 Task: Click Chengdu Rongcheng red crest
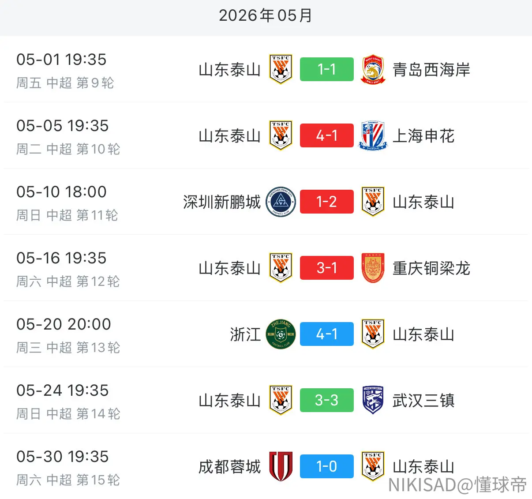(281, 466)
